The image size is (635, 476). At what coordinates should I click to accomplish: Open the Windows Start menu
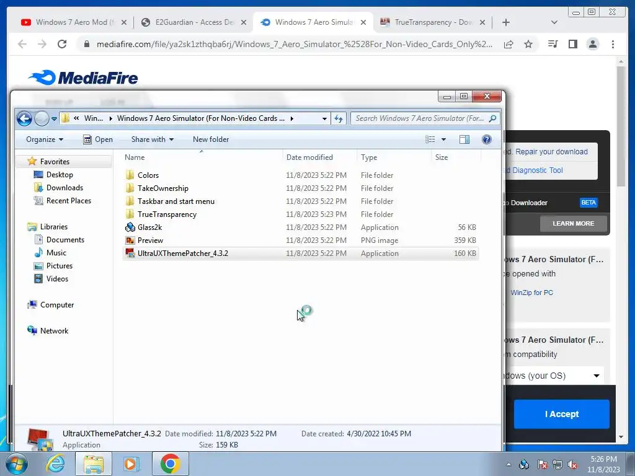point(16,464)
